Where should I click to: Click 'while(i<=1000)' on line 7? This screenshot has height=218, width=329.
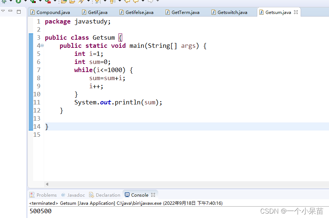pyautogui.click(x=100, y=70)
